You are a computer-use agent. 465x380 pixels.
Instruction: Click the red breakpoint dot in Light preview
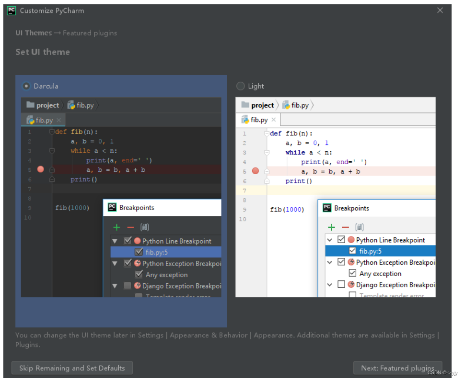click(256, 171)
